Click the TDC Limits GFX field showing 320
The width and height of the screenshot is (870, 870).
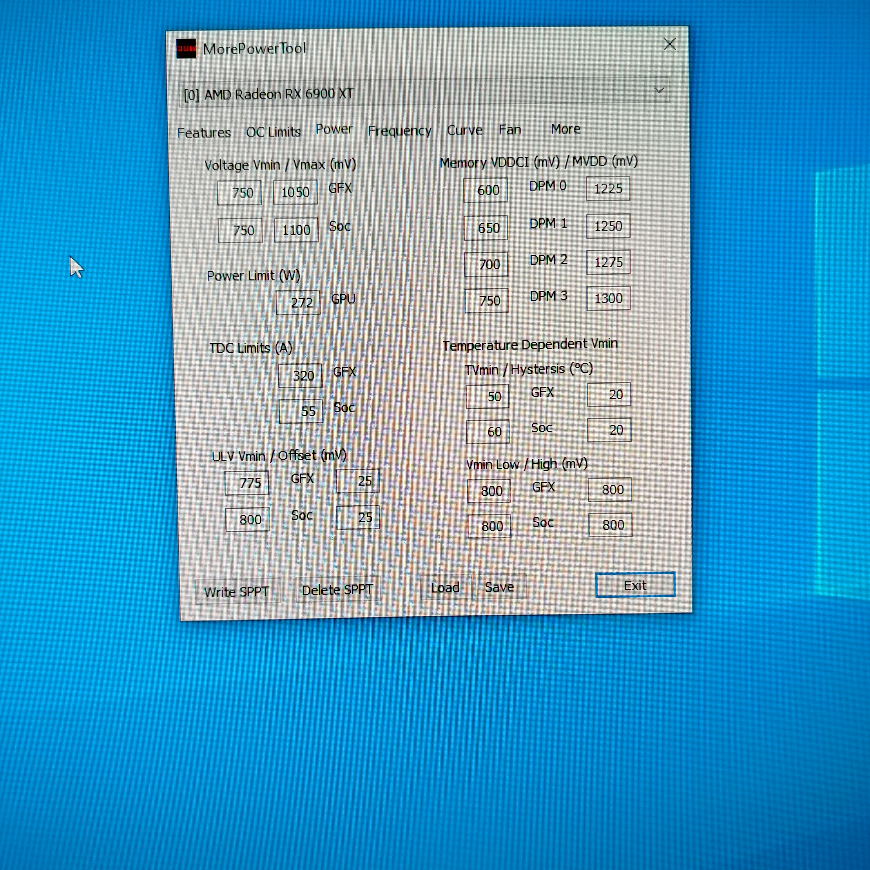pos(300,376)
